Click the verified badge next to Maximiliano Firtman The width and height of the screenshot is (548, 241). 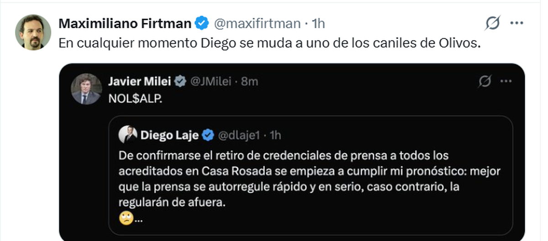202,23
